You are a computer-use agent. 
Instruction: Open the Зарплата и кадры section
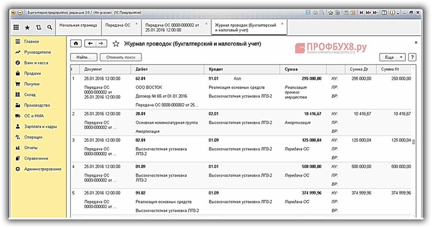(x=40, y=126)
